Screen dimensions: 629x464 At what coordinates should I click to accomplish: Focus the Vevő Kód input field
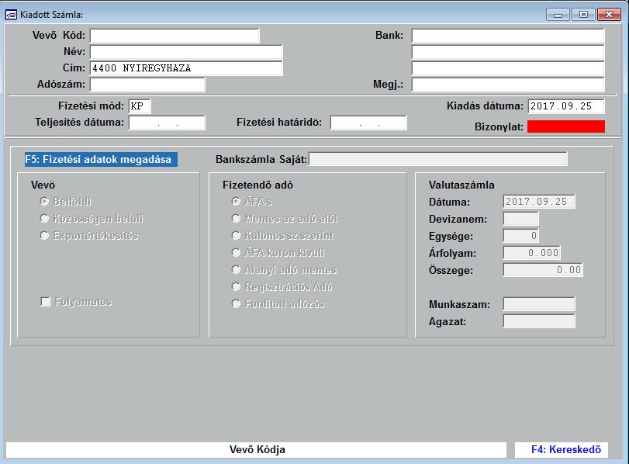click(x=175, y=36)
